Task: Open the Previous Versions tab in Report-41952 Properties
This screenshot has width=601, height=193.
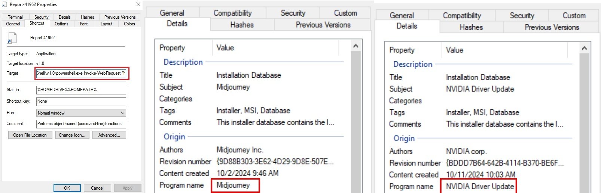Action: click(120, 17)
